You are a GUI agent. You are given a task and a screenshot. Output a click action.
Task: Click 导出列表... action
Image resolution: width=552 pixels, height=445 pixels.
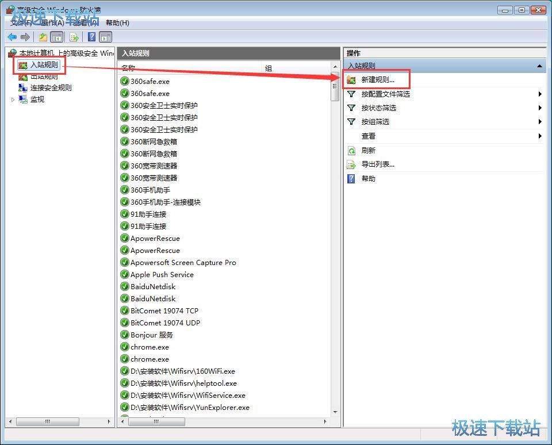(378, 164)
